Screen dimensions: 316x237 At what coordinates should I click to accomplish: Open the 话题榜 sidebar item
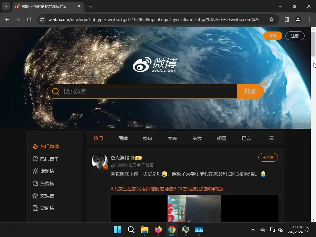point(43,171)
